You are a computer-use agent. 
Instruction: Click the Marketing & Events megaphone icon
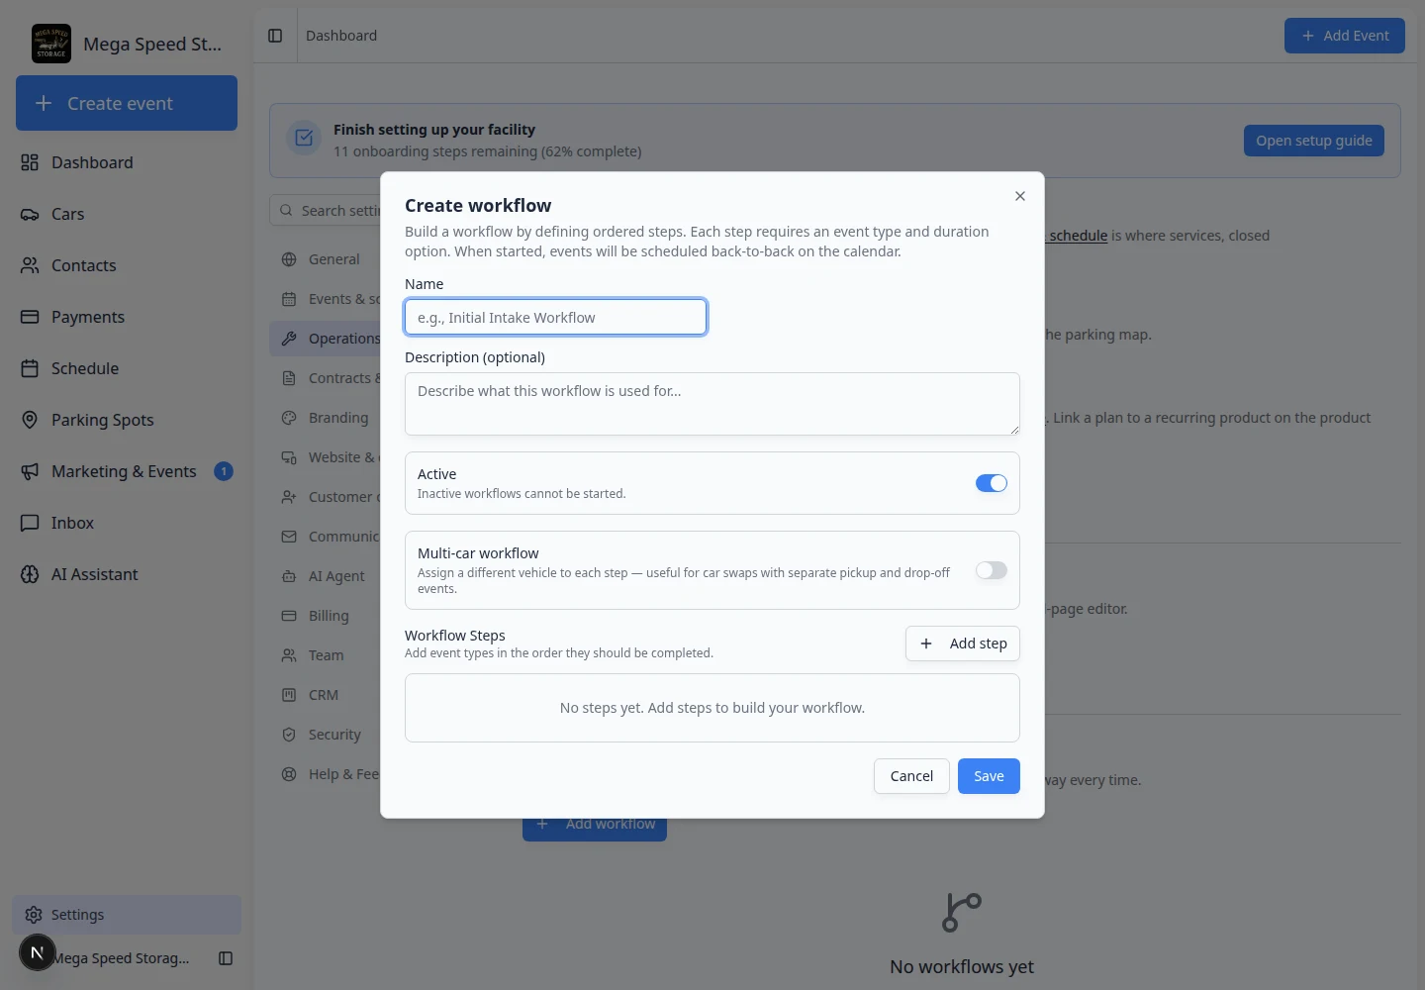tap(30, 471)
